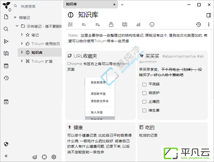Open the URL收藏夹 note card

85,56
